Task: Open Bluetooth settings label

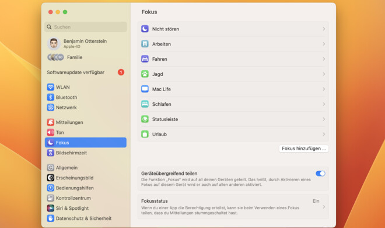Action: click(x=66, y=97)
